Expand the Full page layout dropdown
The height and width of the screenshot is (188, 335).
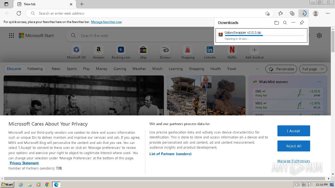pyautogui.click(x=313, y=69)
